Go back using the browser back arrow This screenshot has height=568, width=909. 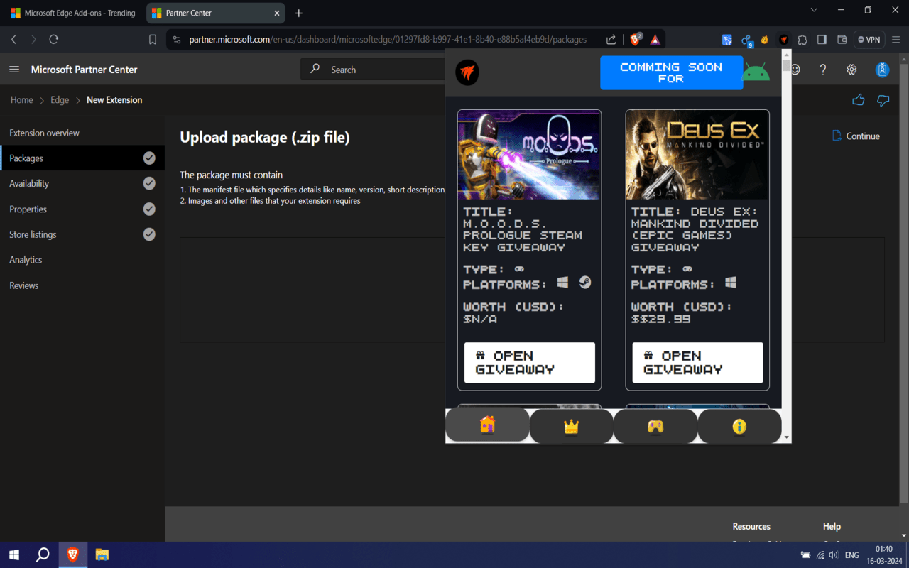(14, 40)
